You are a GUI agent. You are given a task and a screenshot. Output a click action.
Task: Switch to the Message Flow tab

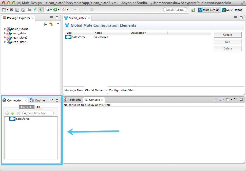pyautogui.click(x=73, y=90)
